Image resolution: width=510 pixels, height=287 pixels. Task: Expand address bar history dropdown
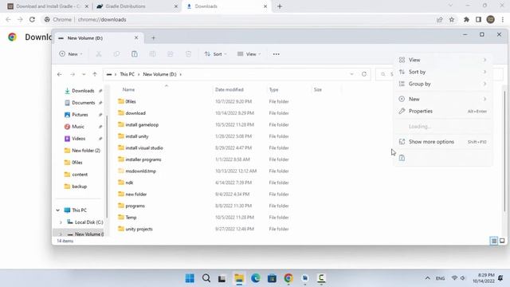coord(351,74)
